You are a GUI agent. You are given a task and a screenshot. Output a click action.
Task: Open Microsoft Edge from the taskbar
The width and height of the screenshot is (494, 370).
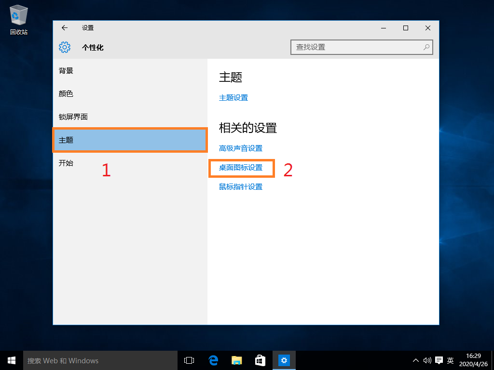[212, 360]
